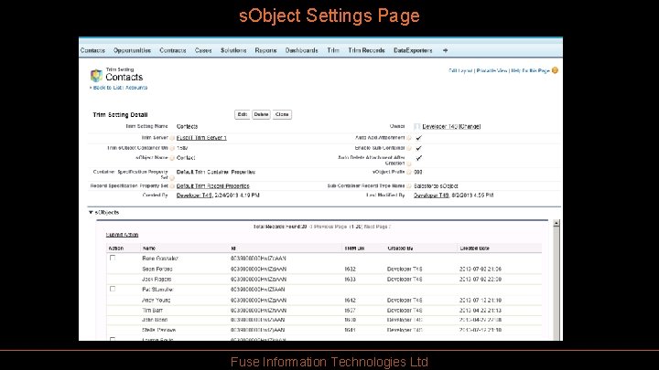
Task: Click help bubble next to Enable Sub Container
Action: point(409,148)
